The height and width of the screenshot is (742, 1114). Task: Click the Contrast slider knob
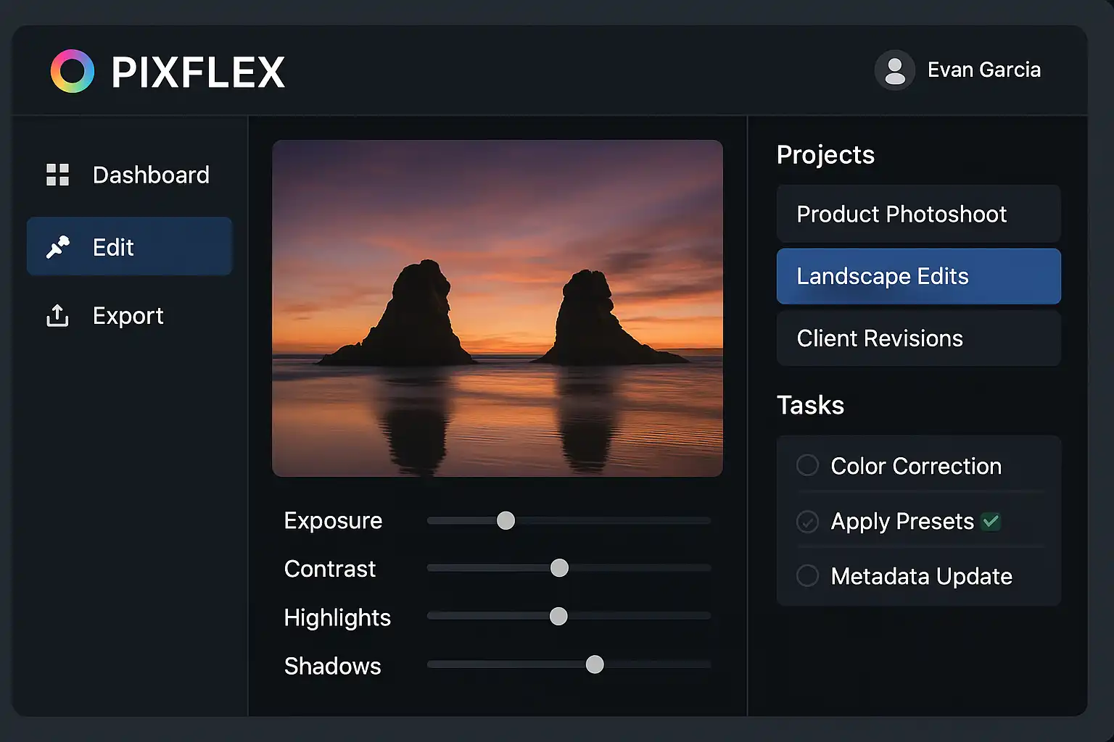point(559,568)
